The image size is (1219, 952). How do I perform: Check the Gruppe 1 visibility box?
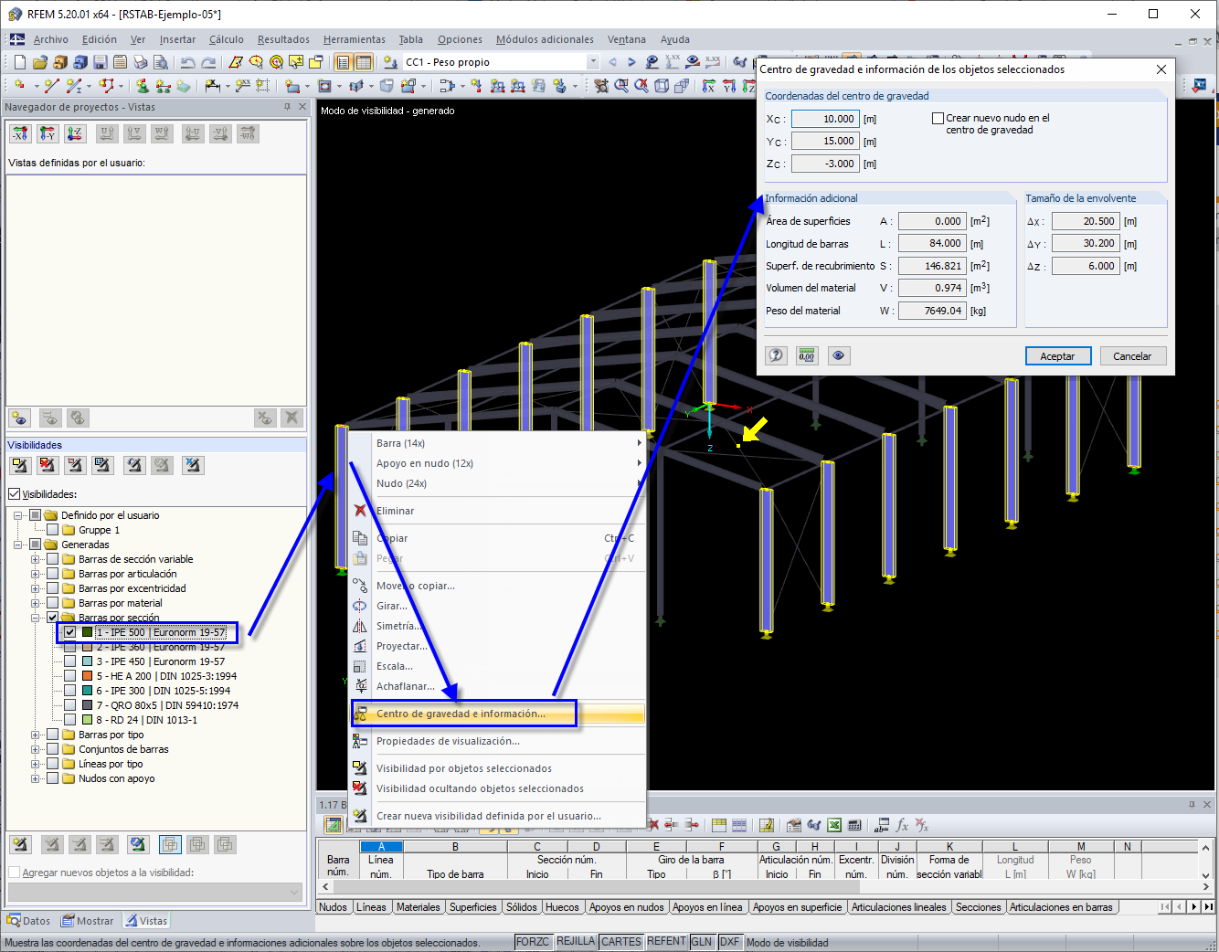coord(53,530)
